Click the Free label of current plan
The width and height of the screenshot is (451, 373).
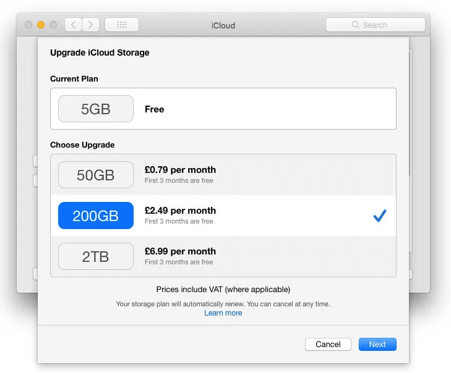tap(155, 109)
